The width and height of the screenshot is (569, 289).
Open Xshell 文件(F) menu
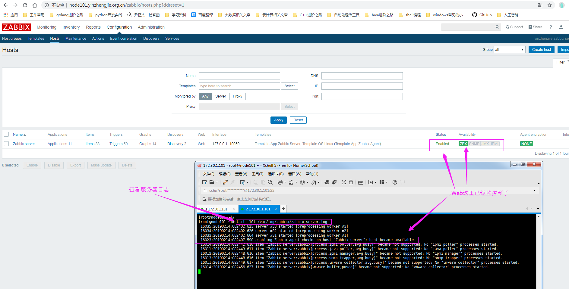[x=208, y=174]
